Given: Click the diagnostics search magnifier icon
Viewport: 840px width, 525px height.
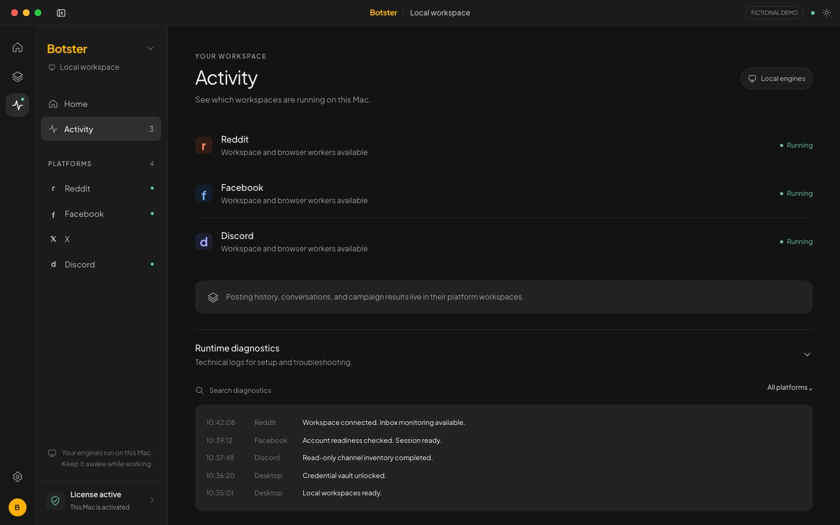Looking at the screenshot, I should pos(199,390).
